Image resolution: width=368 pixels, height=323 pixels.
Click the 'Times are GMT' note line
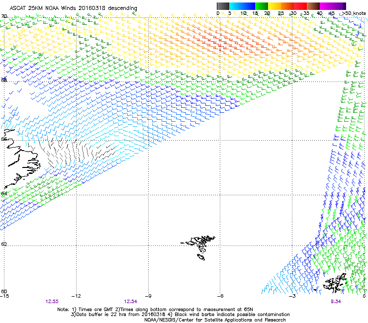click(x=155, y=310)
